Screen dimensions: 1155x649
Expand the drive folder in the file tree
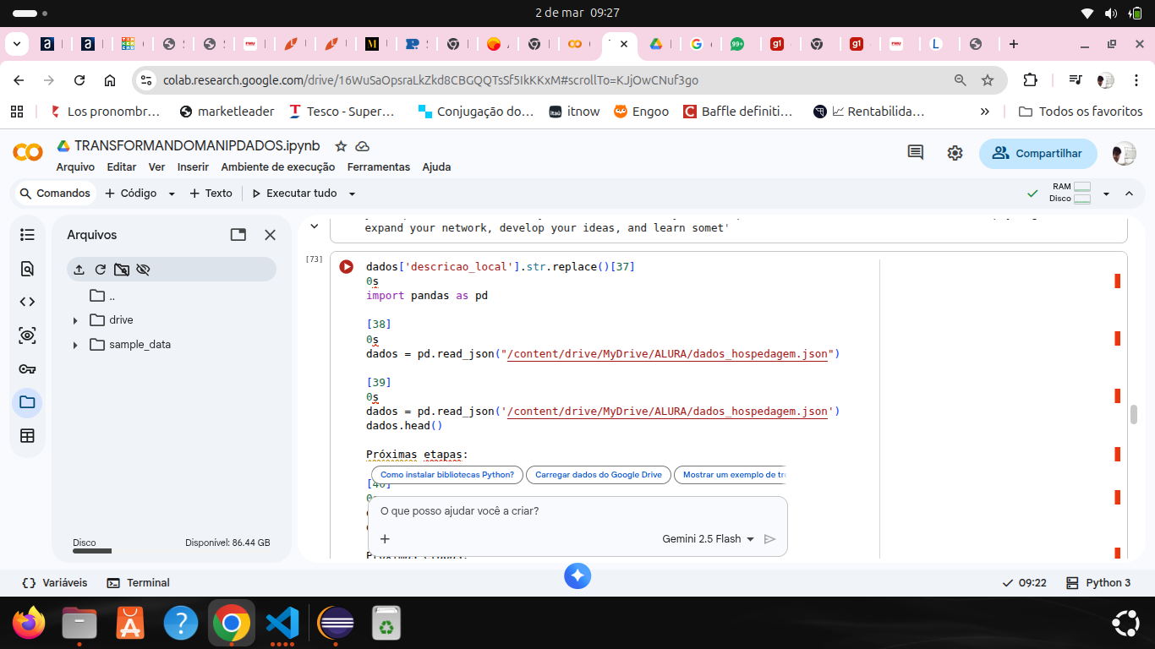75,320
